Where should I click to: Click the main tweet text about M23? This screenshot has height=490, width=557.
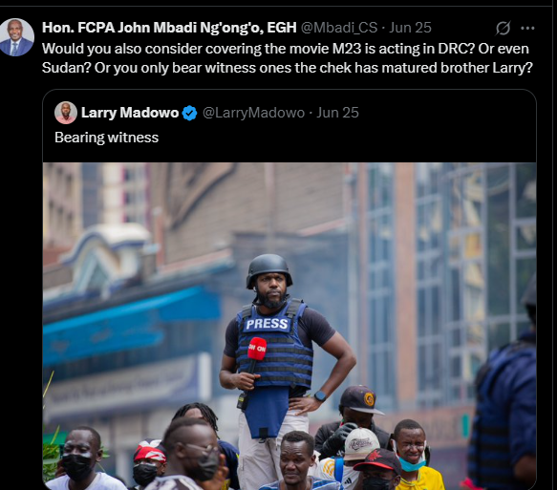pos(287,58)
